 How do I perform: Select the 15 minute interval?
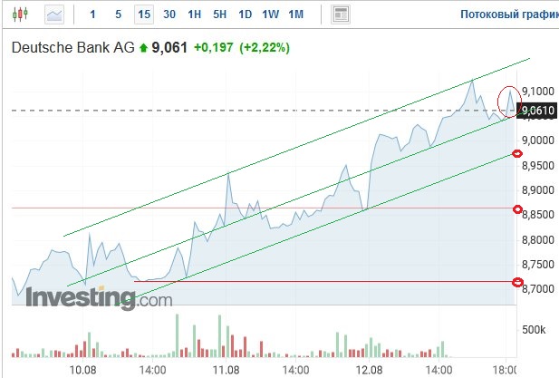144,15
